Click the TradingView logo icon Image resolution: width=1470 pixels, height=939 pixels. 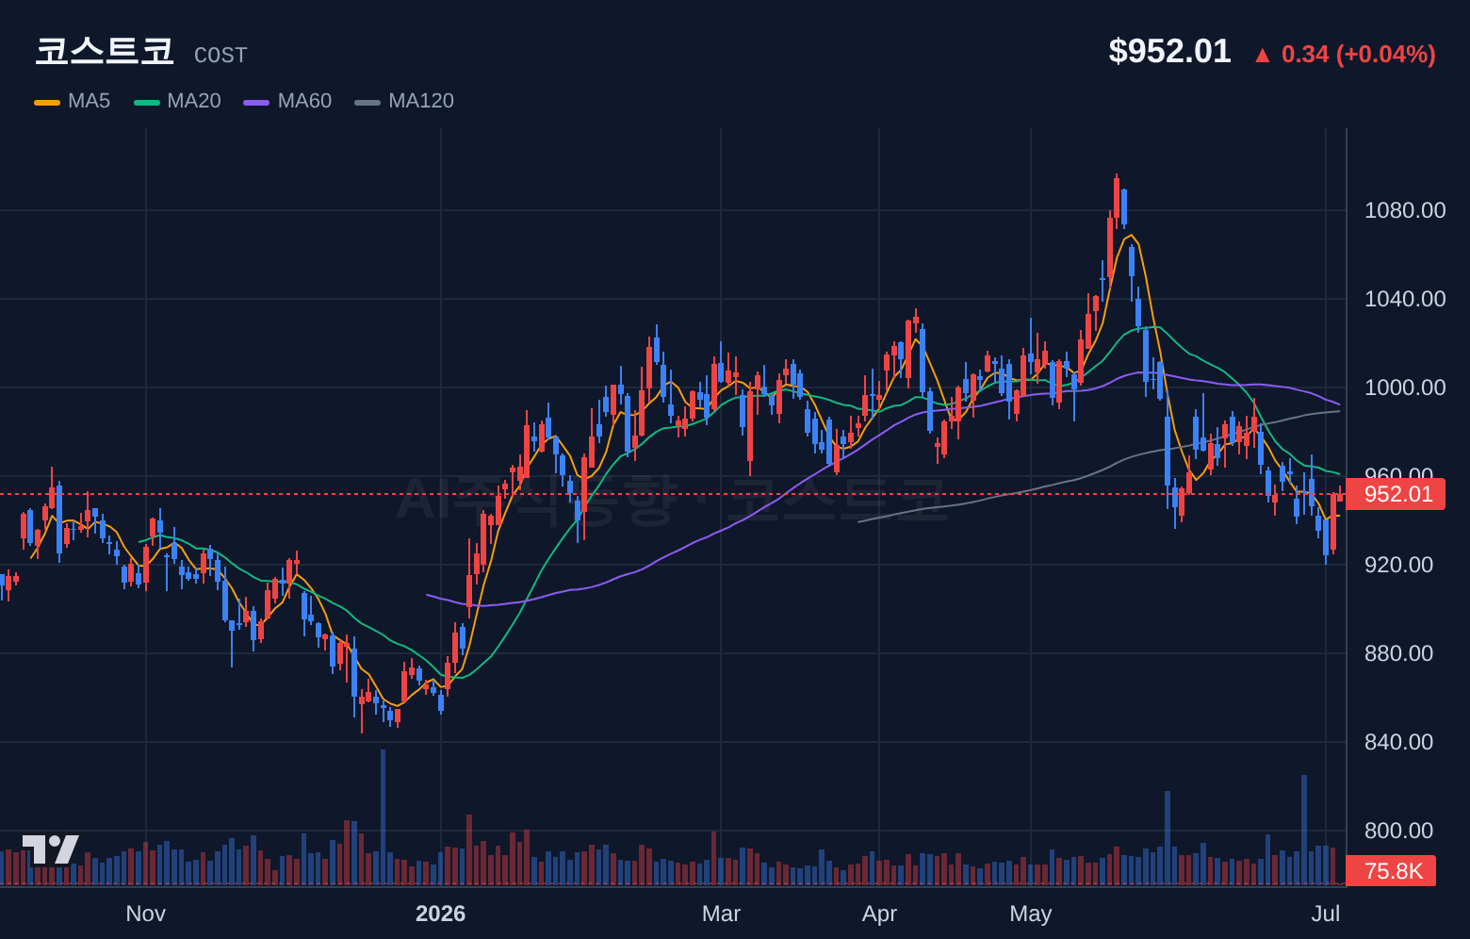point(51,848)
